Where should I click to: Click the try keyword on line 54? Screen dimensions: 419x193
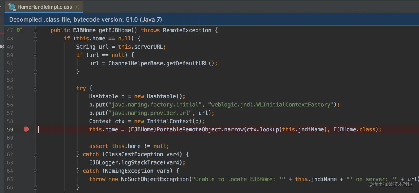[x=81, y=88]
